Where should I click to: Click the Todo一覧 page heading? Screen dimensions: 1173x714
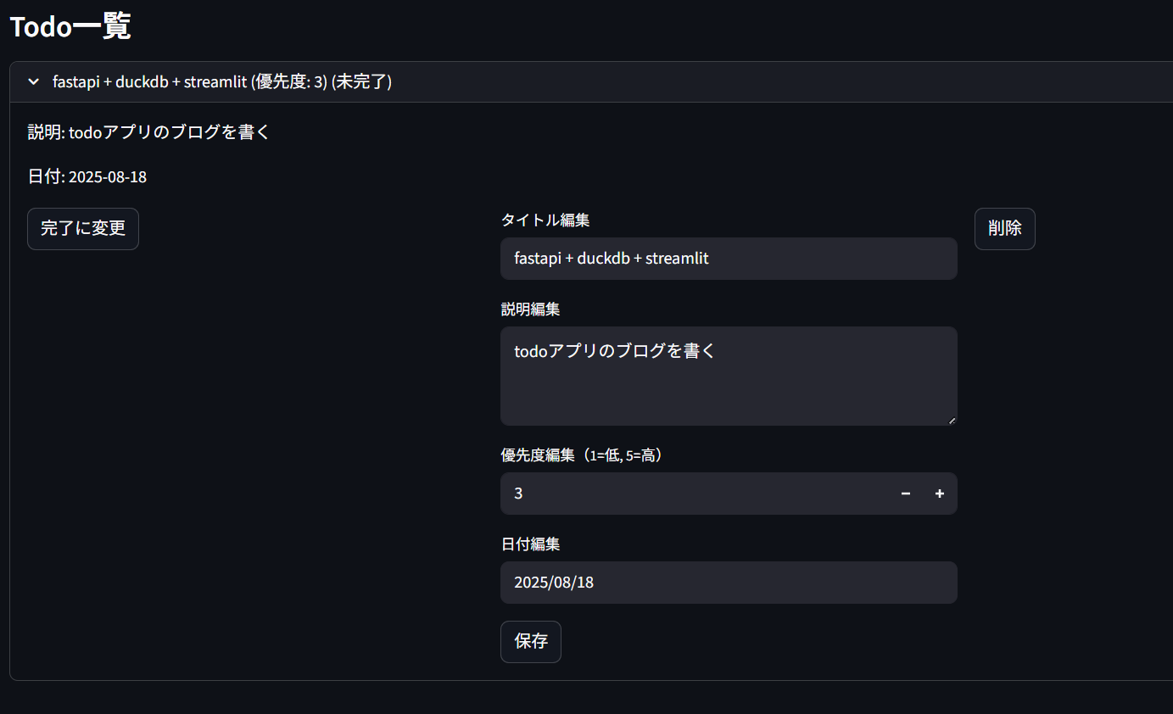tap(70, 27)
